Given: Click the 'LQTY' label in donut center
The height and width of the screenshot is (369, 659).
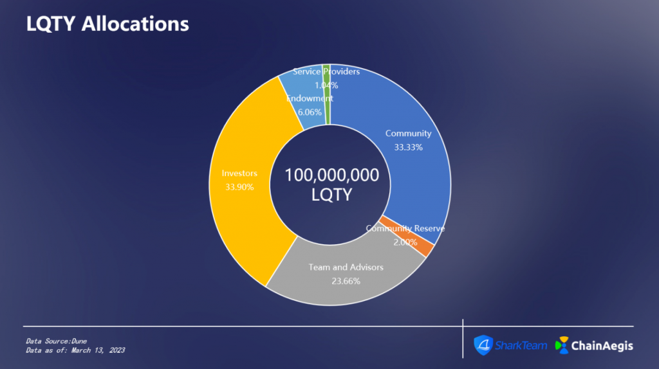Looking at the screenshot, I should tap(331, 195).
